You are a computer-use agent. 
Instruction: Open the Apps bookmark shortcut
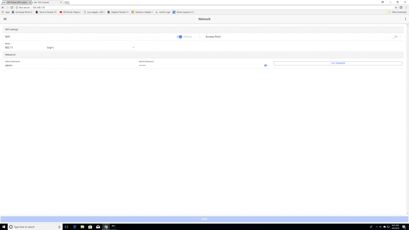pyautogui.click(x=6, y=12)
